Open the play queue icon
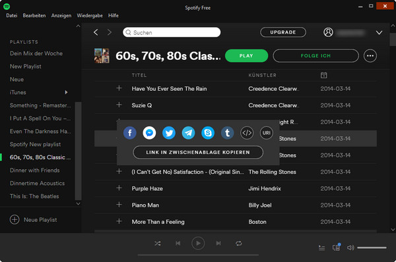The height and width of the screenshot is (262, 396). point(322,248)
